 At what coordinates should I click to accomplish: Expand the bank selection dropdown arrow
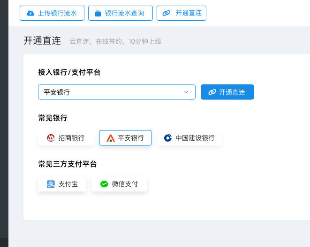point(186,92)
